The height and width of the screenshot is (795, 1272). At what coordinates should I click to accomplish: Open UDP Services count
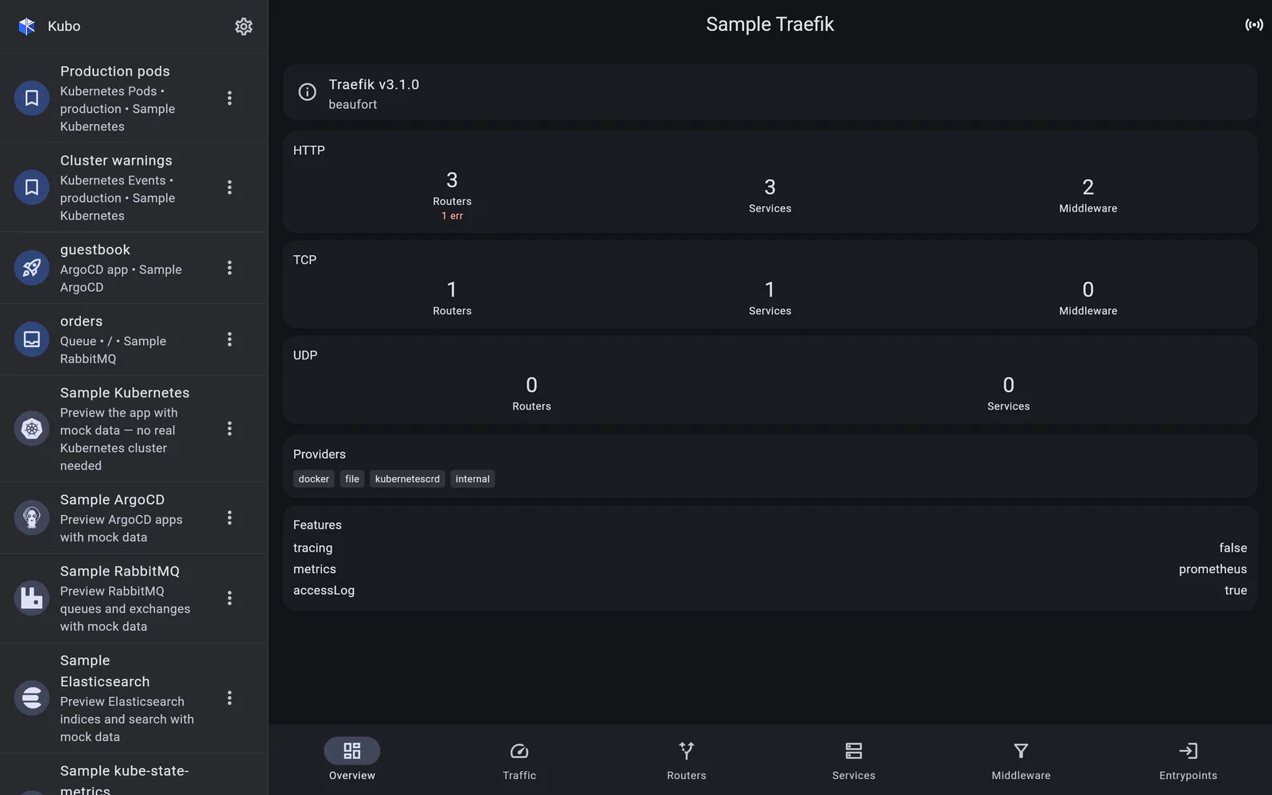pyautogui.click(x=1009, y=393)
